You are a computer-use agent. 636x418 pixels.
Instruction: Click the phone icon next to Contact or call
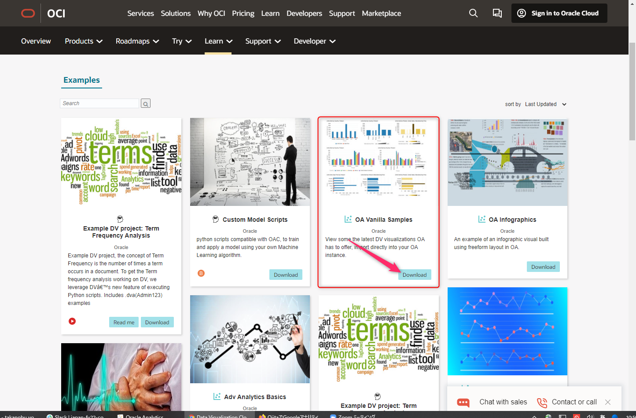[542, 402]
